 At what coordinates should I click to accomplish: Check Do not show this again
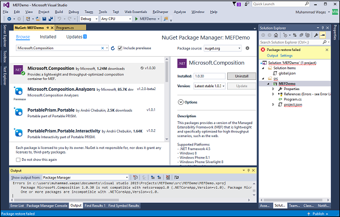pos(18,160)
